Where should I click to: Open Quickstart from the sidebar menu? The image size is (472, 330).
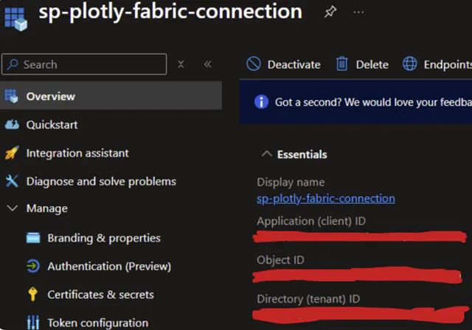click(x=52, y=124)
